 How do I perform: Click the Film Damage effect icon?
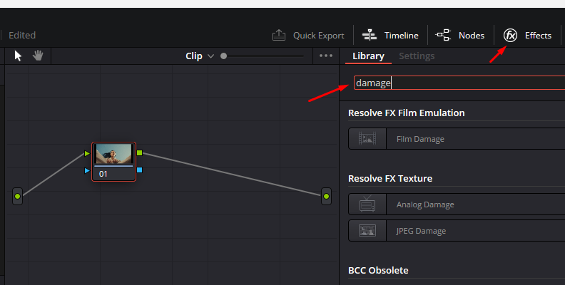[x=367, y=139]
